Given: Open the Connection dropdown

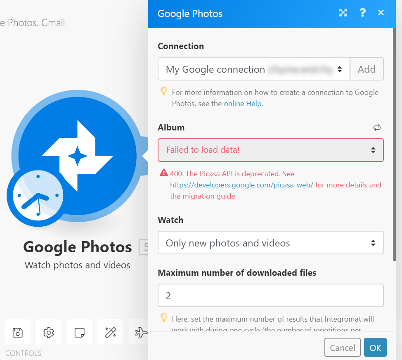Looking at the screenshot, I should point(254,69).
